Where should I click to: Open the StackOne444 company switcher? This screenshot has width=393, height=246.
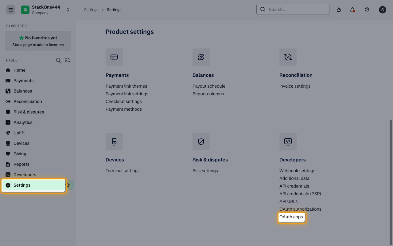tap(68, 10)
